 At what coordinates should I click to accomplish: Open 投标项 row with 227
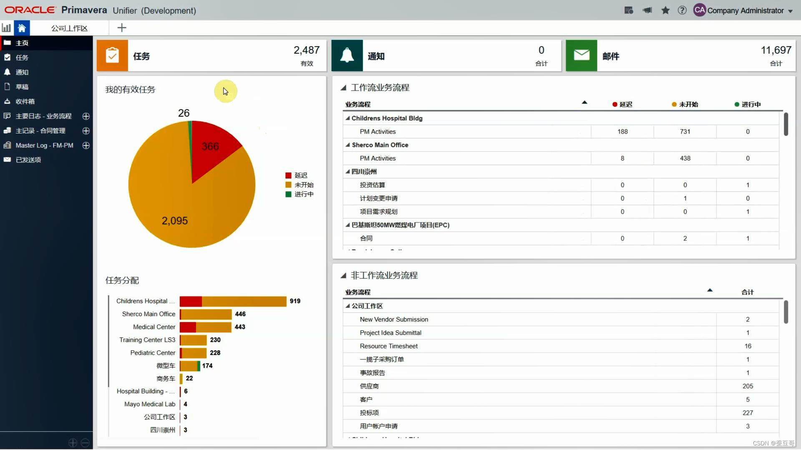tap(561, 412)
